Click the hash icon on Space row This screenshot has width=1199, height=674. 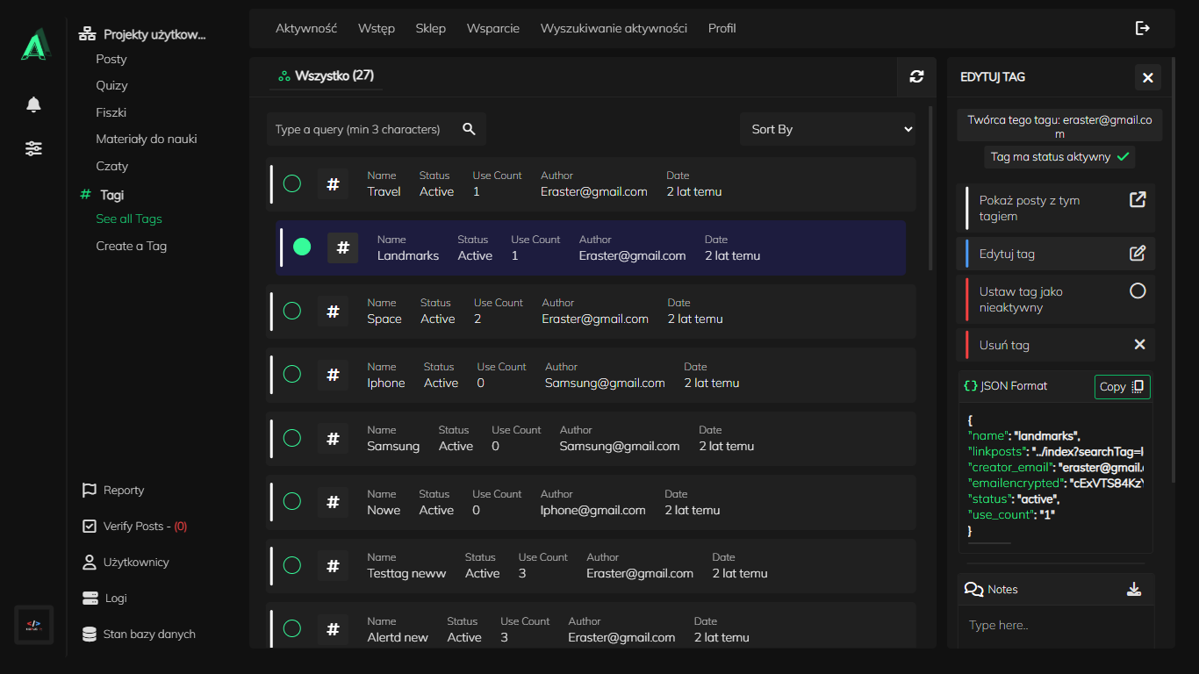(333, 311)
